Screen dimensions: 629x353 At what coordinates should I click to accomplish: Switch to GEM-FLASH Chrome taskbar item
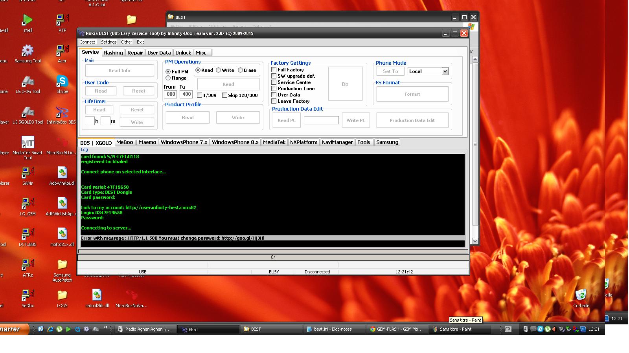tap(397, 329)
